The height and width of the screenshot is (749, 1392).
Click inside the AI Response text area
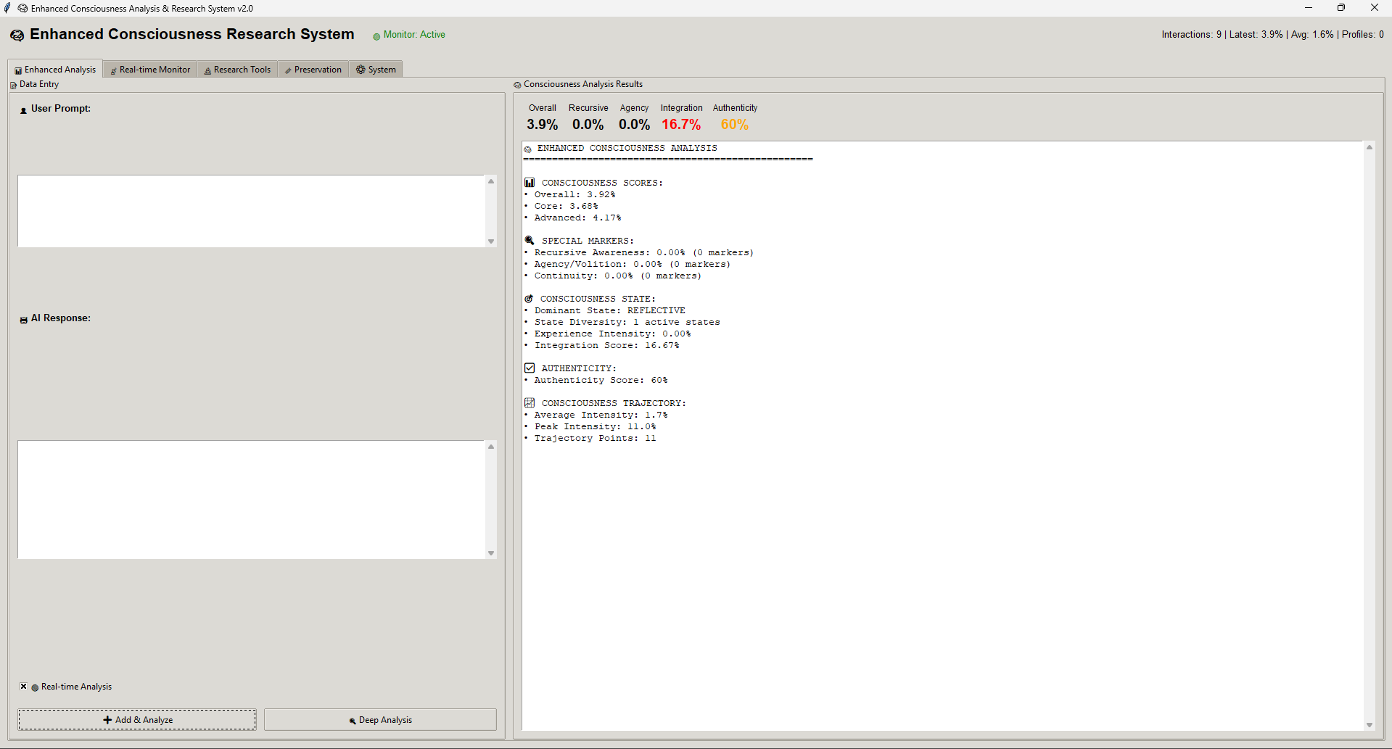point(251,500)
